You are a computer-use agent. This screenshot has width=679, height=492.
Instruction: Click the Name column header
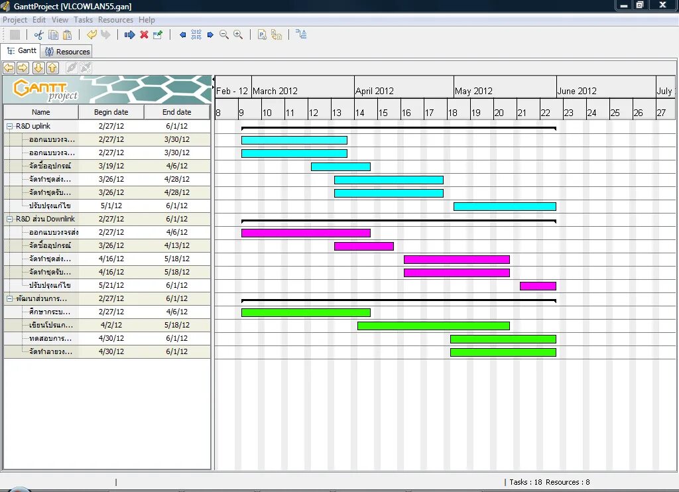point(40,112)
